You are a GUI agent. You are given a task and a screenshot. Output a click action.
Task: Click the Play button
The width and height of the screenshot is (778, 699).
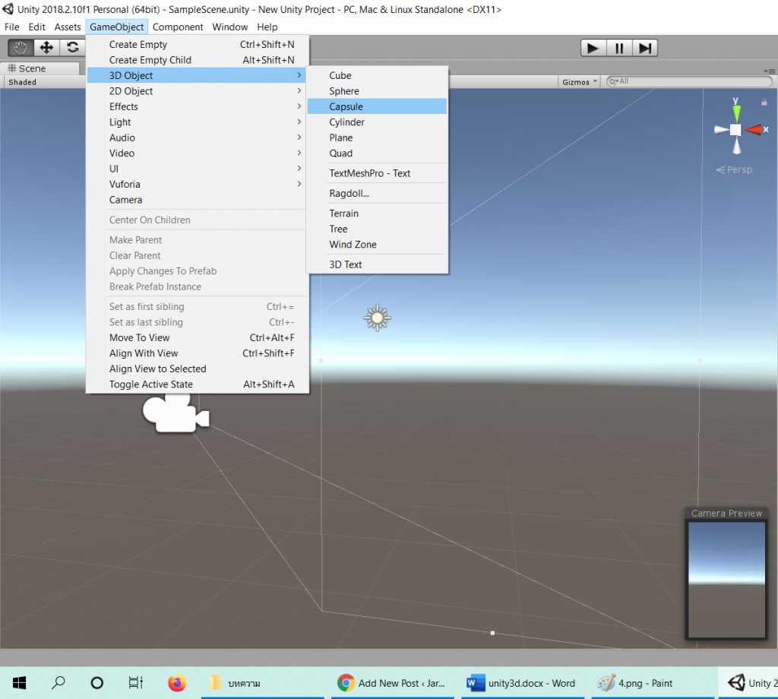[x=593, y=48]
